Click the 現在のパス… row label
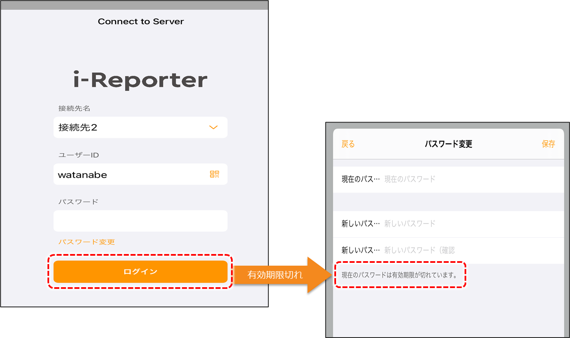 [x=360, y=179]
